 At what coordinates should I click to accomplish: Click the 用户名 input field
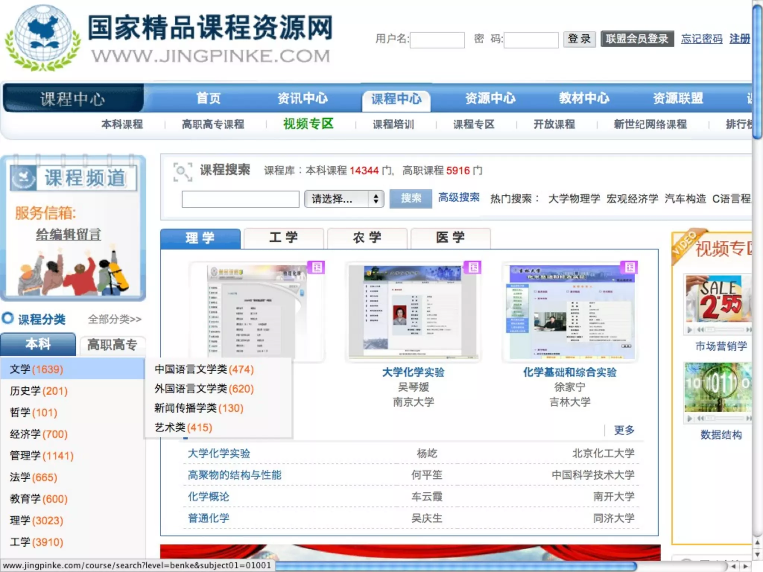point(437,40)
